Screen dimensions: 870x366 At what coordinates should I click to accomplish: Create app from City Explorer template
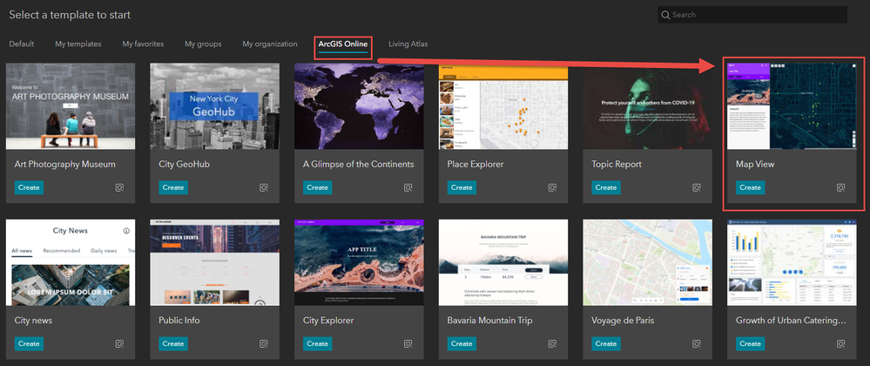[317, 344]
